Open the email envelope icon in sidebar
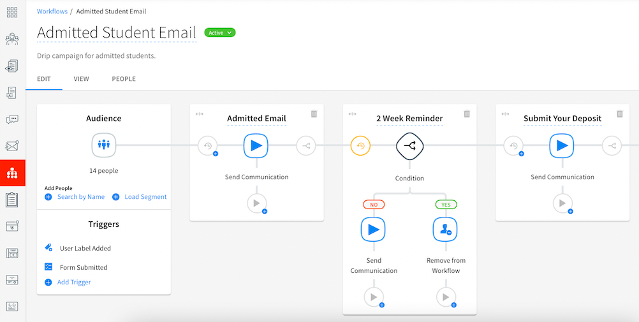639x322 pixels. [x=12, y=145]
